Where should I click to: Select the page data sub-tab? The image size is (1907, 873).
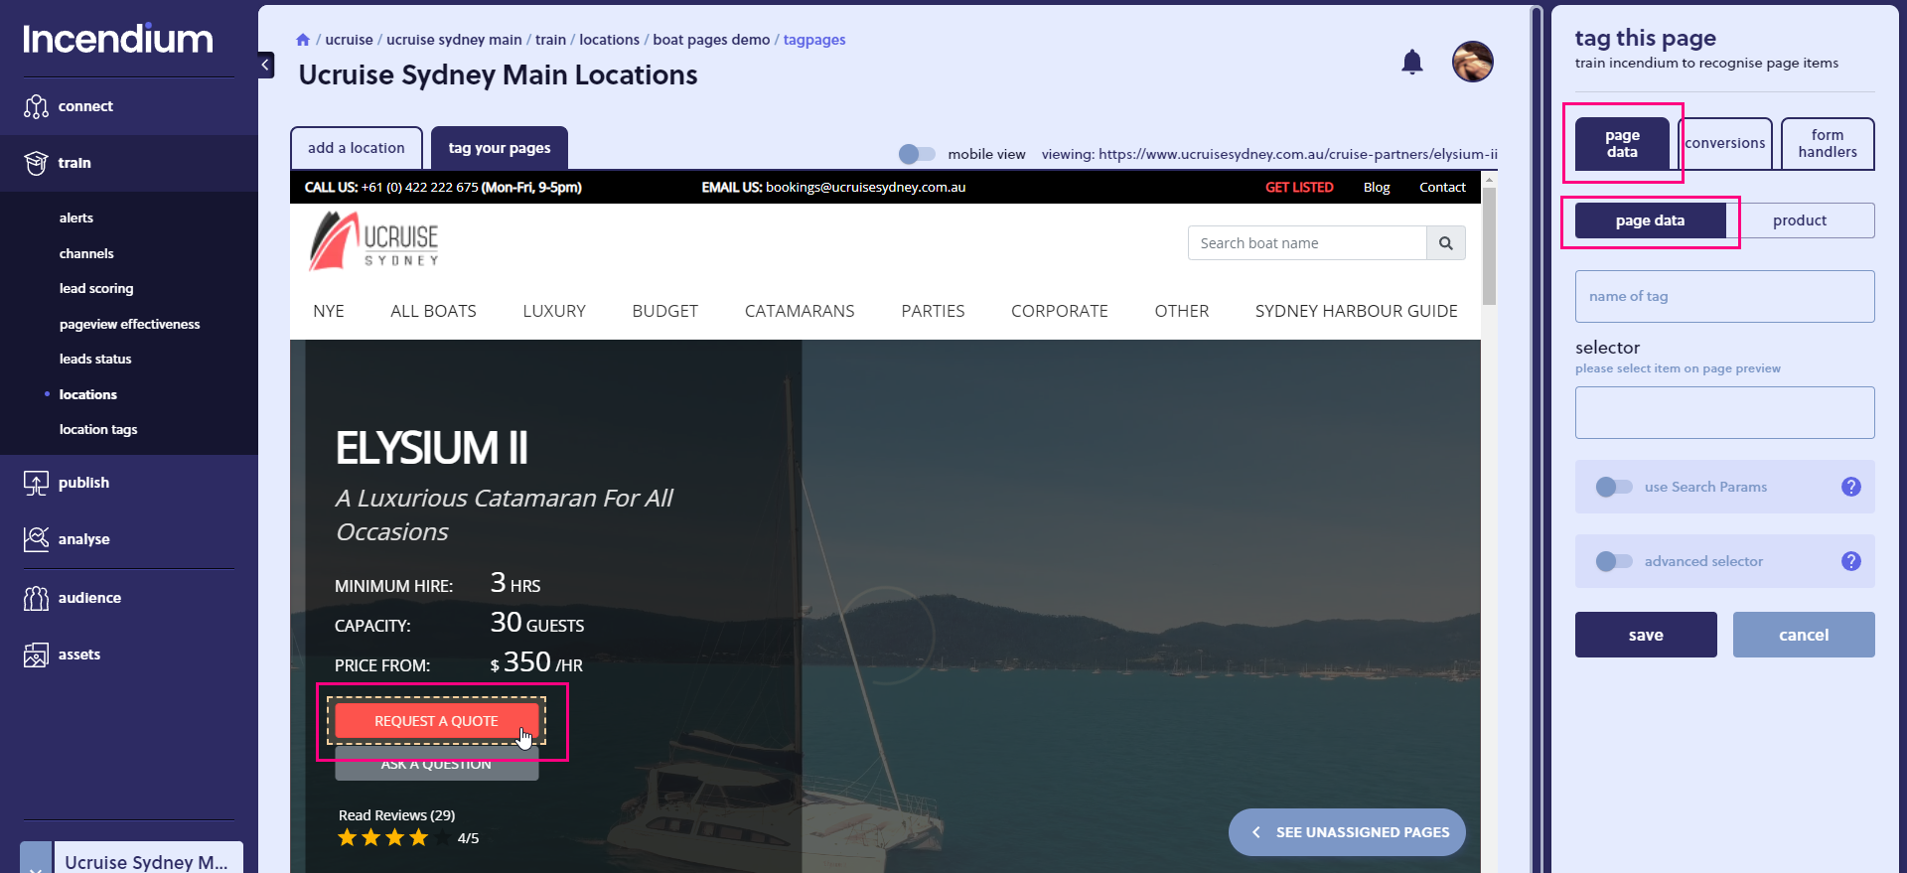coord(1650,220)
